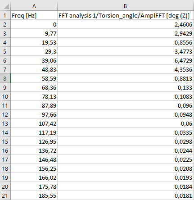Select amplitude cell 4,3536
This screenshot has height=200, width=194.
[126, 69]
